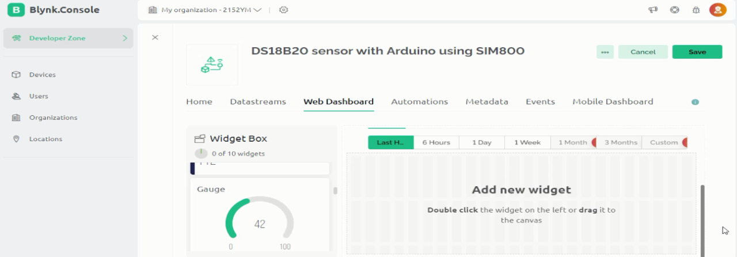This screenshot has height=257, width=737.
Task: Select 1 Day time range
Action: coord(482,142)
